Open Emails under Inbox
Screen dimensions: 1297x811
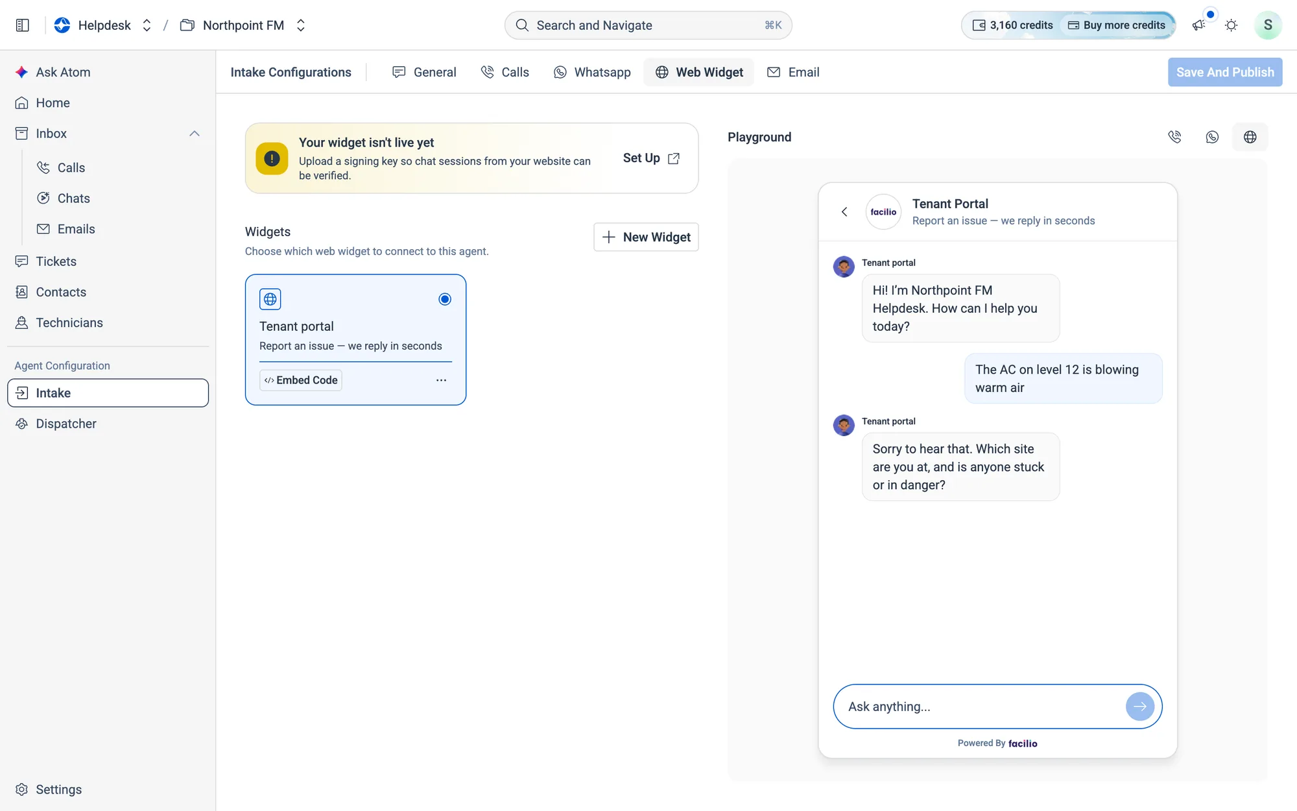(x=119, y=229)
